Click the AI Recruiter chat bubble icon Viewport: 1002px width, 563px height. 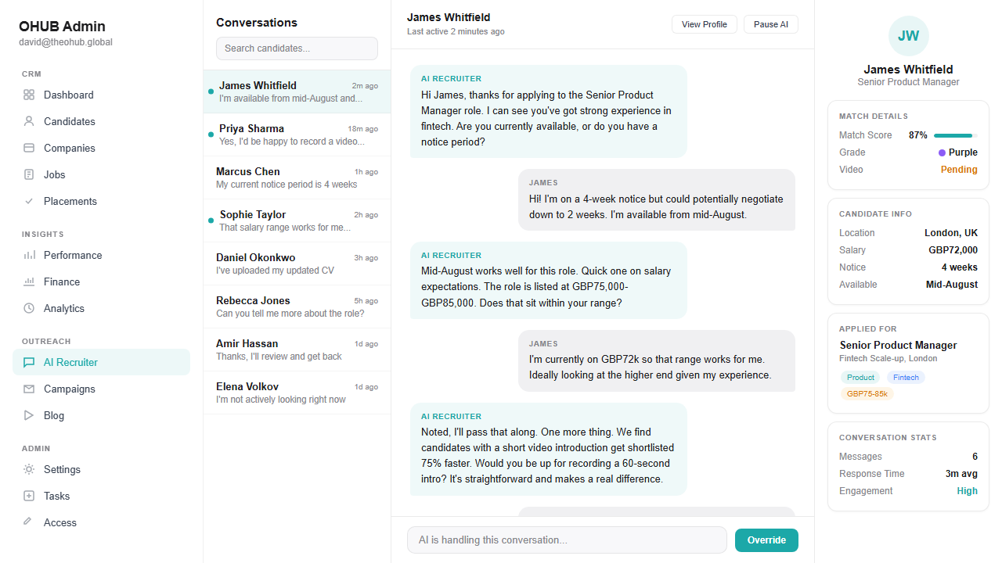29,362
